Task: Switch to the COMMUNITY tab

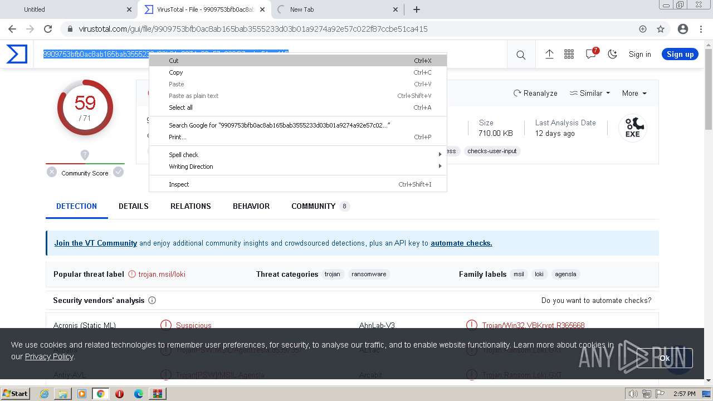Action: tap(320, 206)
